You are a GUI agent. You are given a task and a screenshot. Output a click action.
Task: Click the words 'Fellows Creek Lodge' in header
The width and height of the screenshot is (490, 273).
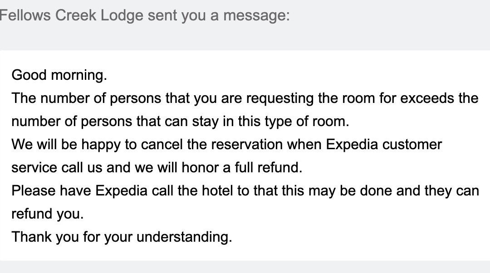71,16
